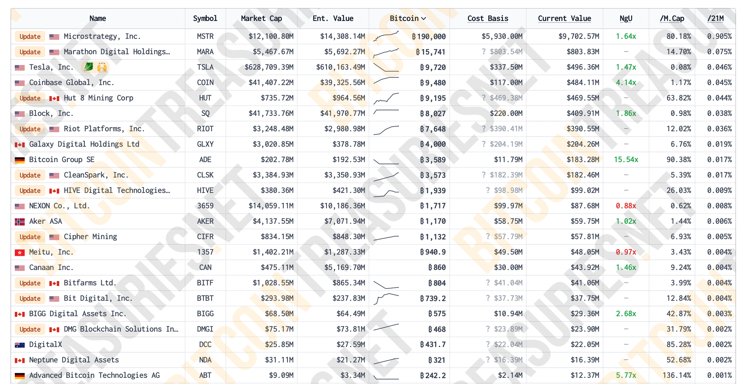Screen dimensions: 749x384
Task: Click the Cost Basis column header
Action: [x=488, y=18]
